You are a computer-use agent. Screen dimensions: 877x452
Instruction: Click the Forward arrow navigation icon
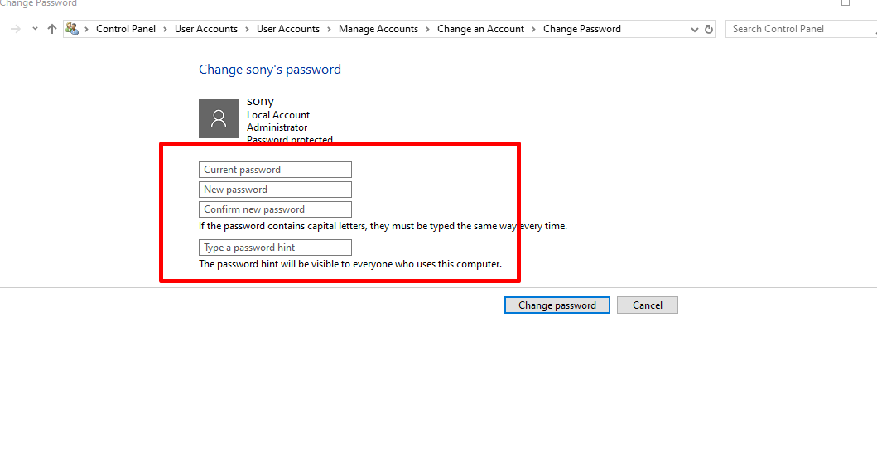tap(16, 29)
